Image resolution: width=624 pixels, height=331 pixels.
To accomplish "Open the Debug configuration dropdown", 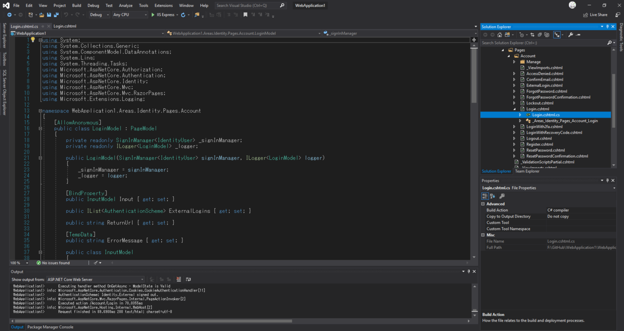I will point(99,15).
